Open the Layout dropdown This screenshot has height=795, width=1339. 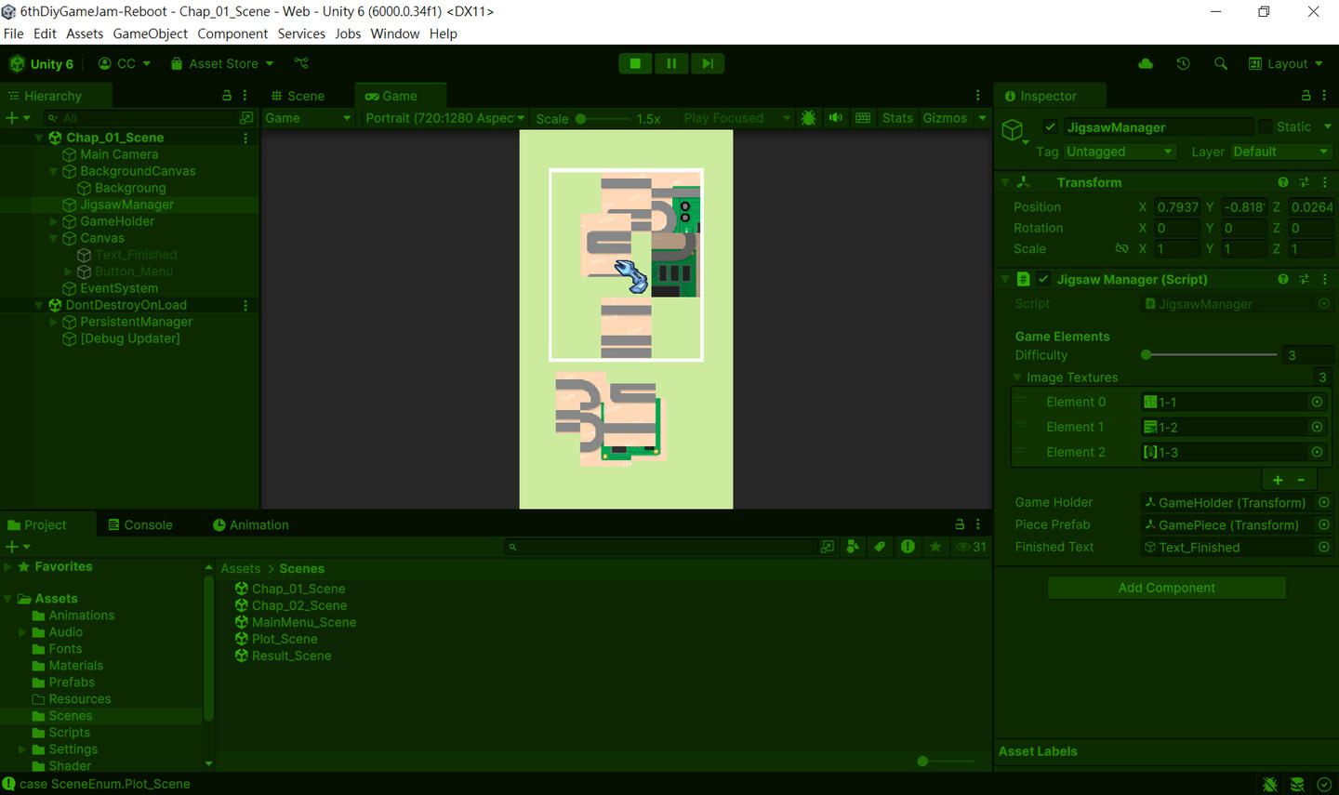(1286, 63)
